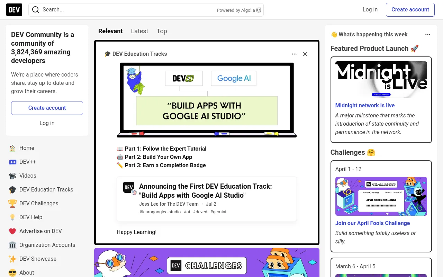Open Videos via camera icon
The width and height of the screenshot is (443, 277).
click(x=12, y=176)
